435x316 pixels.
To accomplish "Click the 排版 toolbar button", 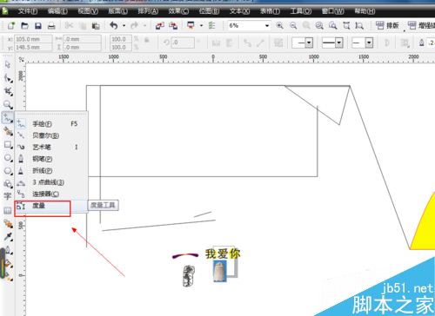I will 387,25.
